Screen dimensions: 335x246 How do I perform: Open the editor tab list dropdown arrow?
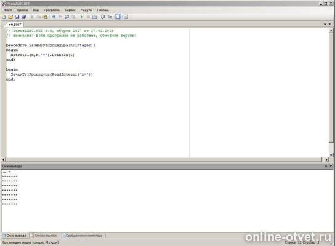[325, 24]
